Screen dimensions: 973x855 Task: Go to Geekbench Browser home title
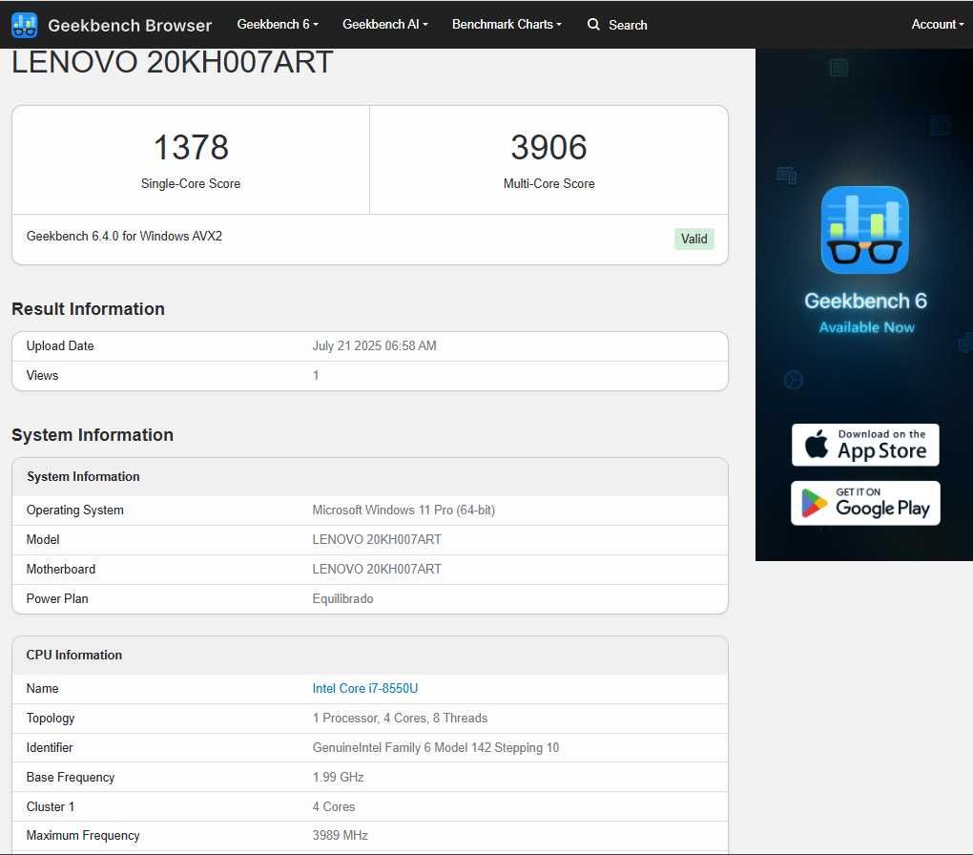click(130, 26)
